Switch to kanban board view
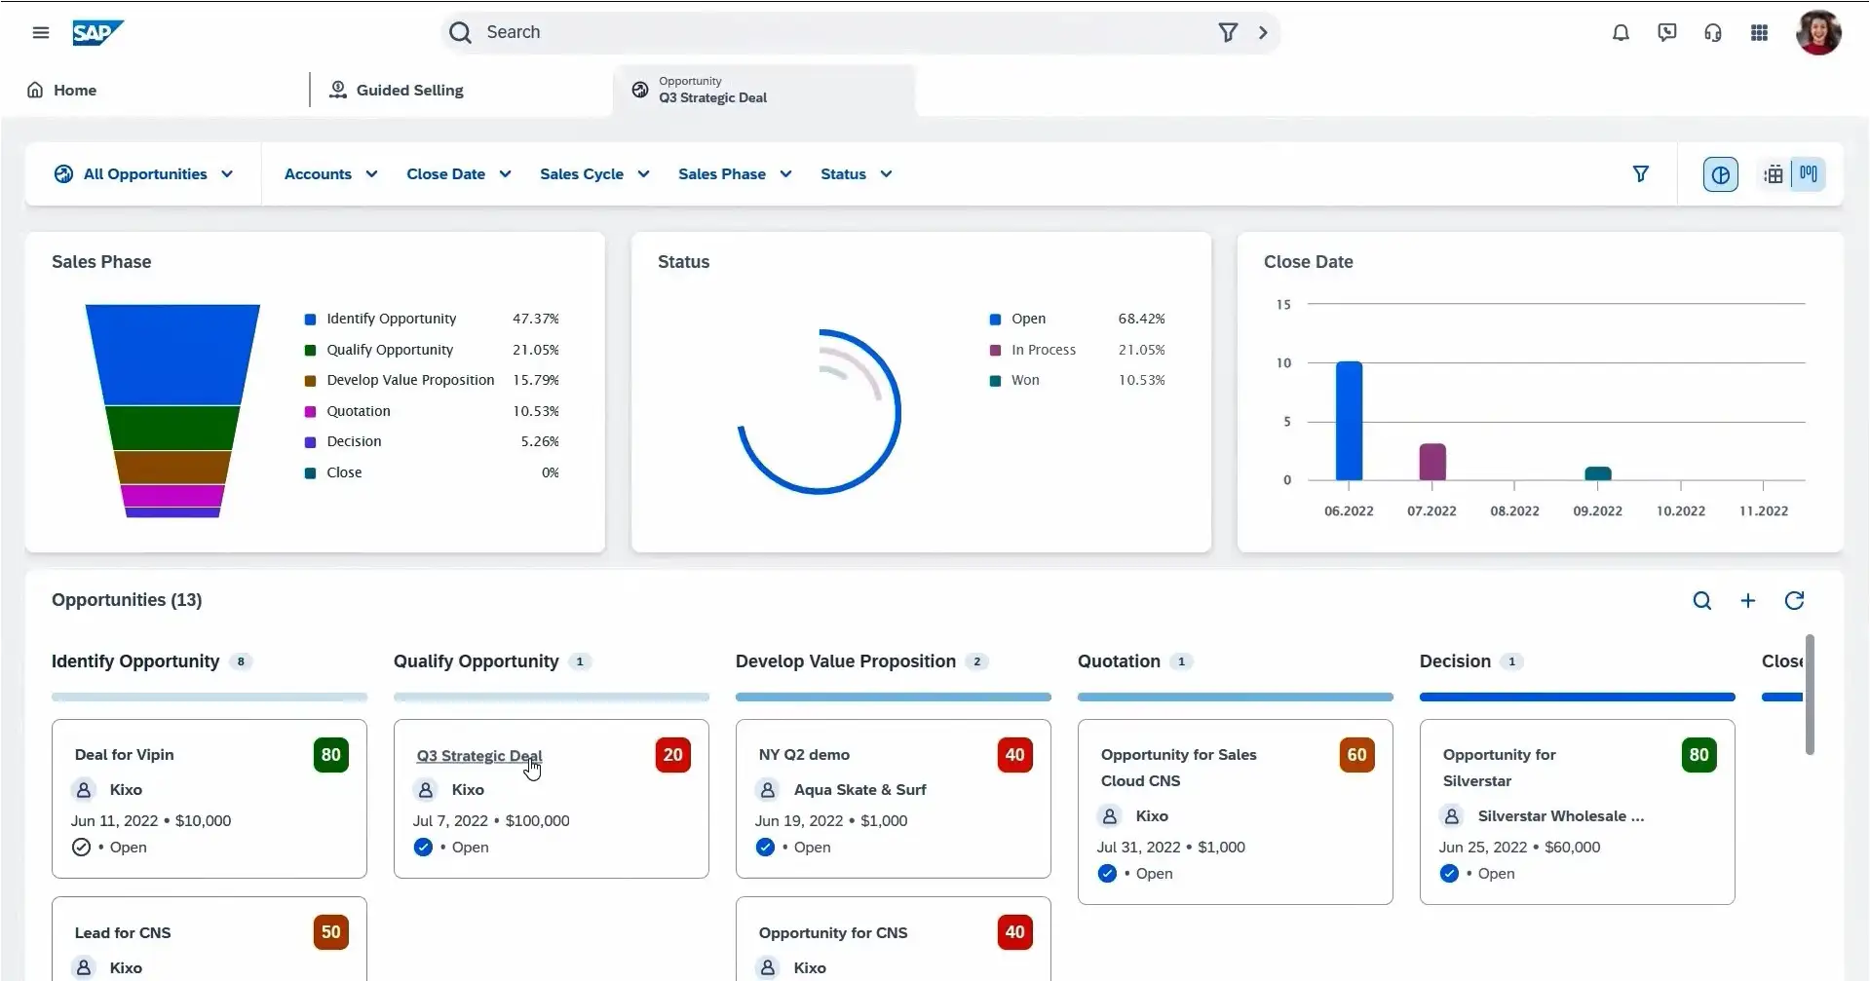This screenshot has height=981, width=1870. (1809, 174)
